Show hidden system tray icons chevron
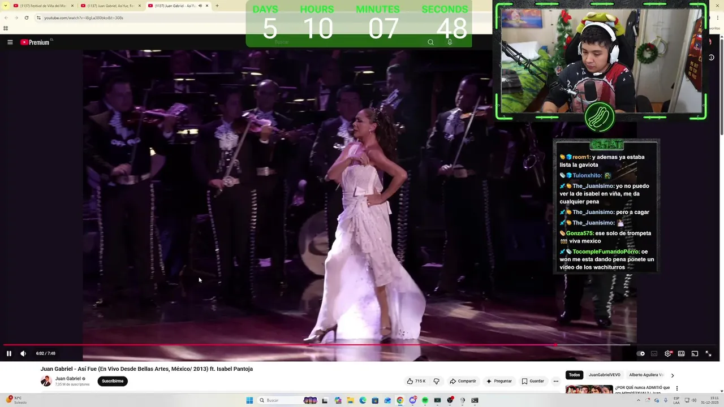 [x=639, y=400]
